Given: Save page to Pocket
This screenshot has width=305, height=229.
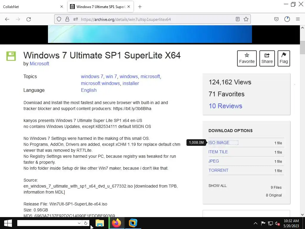Looking at the screenshot, I should point(276,19).
